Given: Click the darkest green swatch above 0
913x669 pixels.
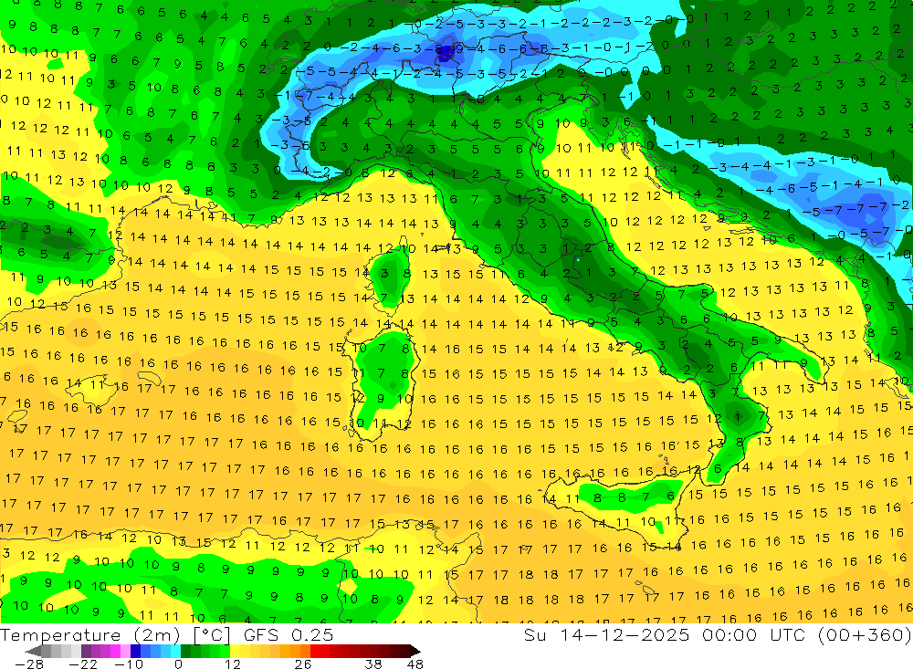Looking at the screenshot, I should [185, 651].
